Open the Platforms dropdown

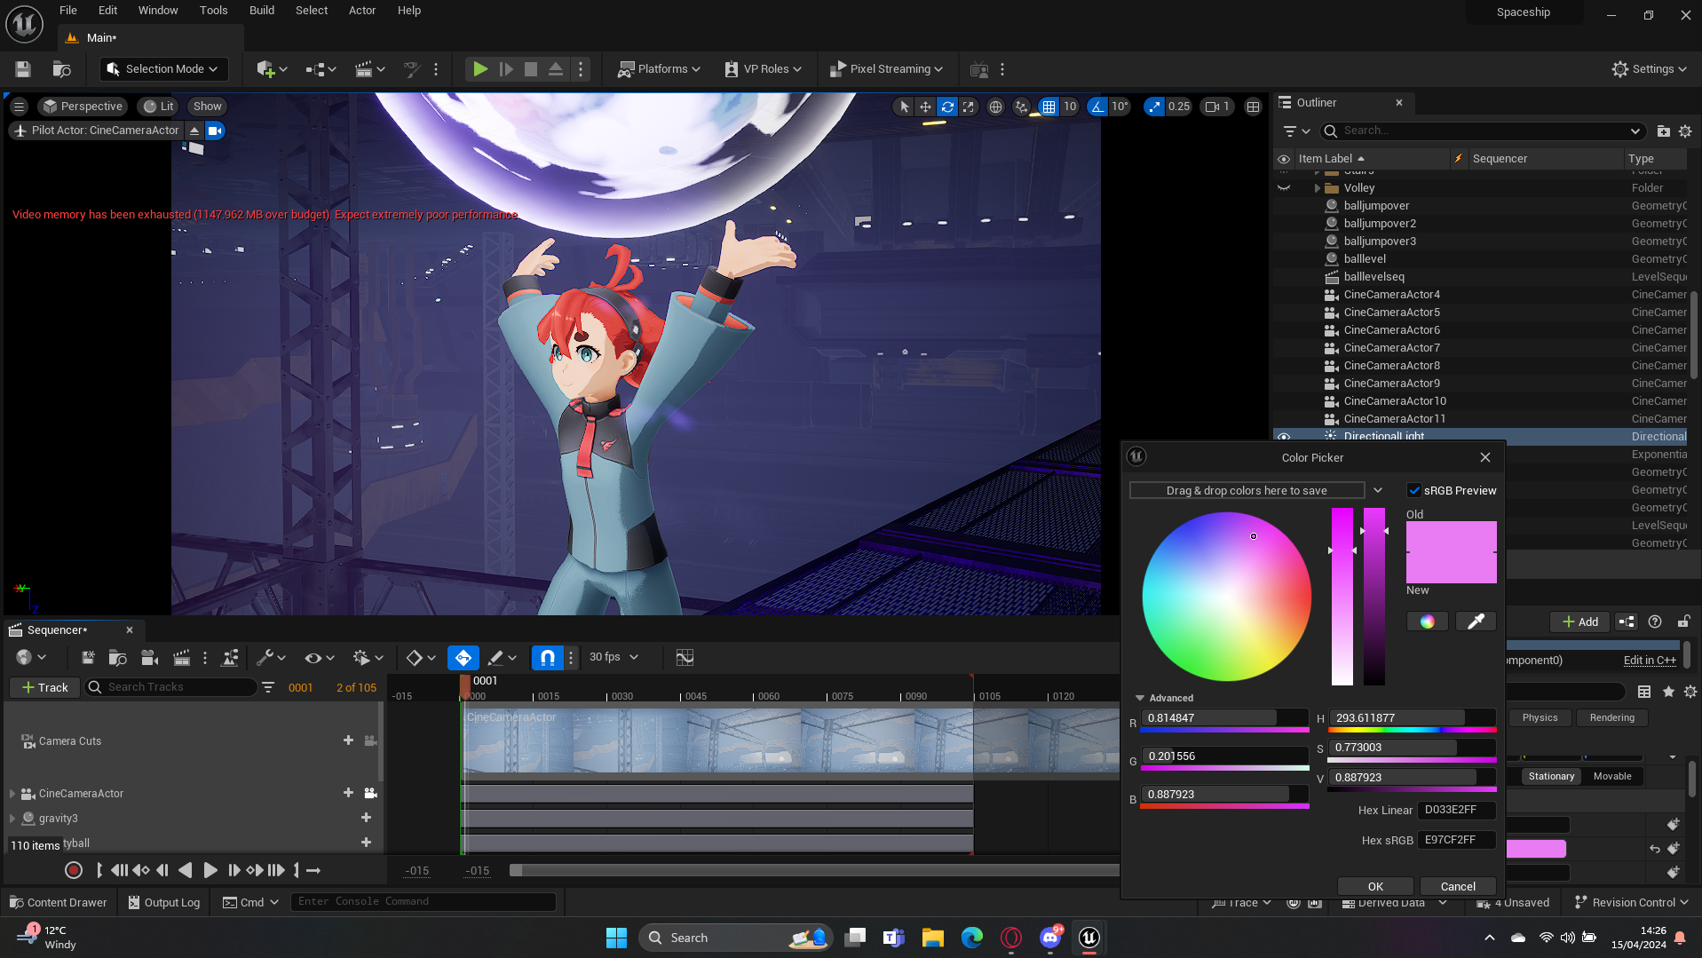[659, 69]
